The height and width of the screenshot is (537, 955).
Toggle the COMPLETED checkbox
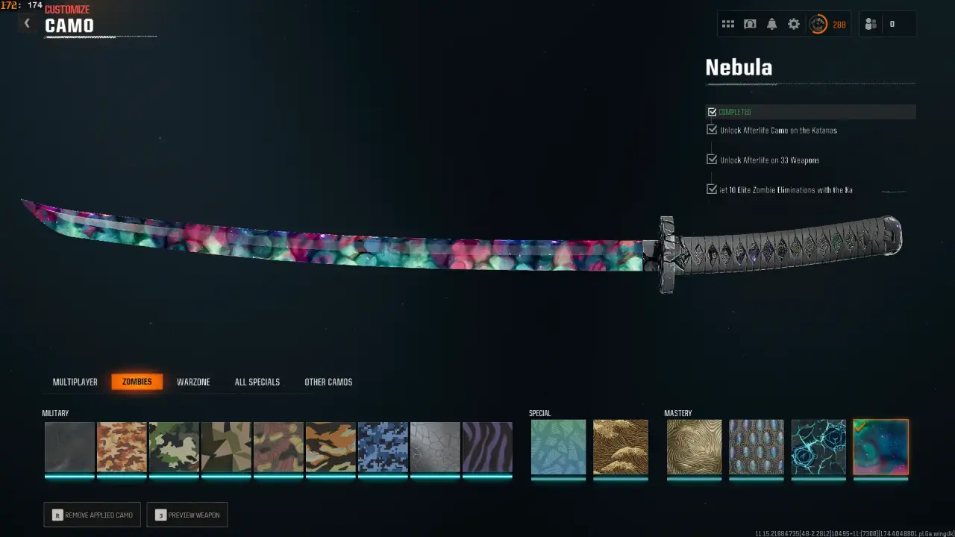coord(712,112)
